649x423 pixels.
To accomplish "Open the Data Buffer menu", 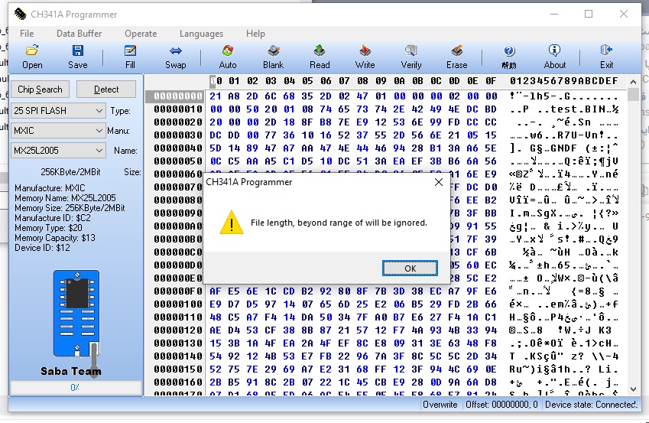I will (x=79, y=34).
